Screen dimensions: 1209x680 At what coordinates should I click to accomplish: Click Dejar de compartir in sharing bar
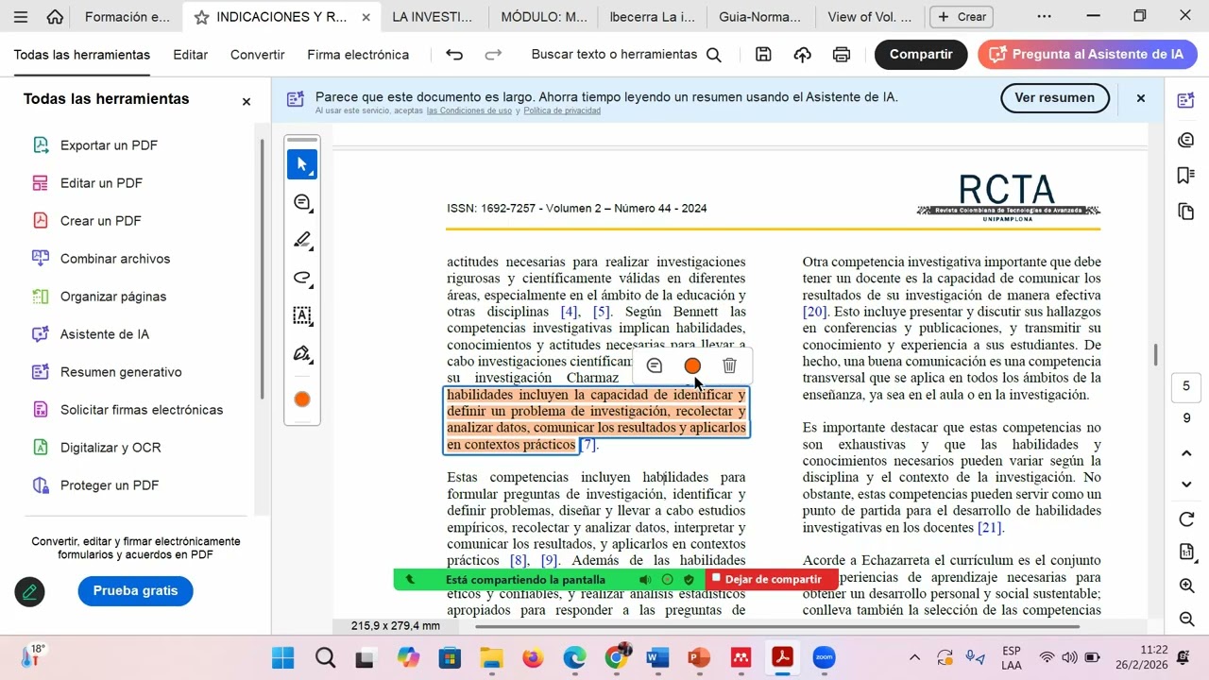coord(772,579)
